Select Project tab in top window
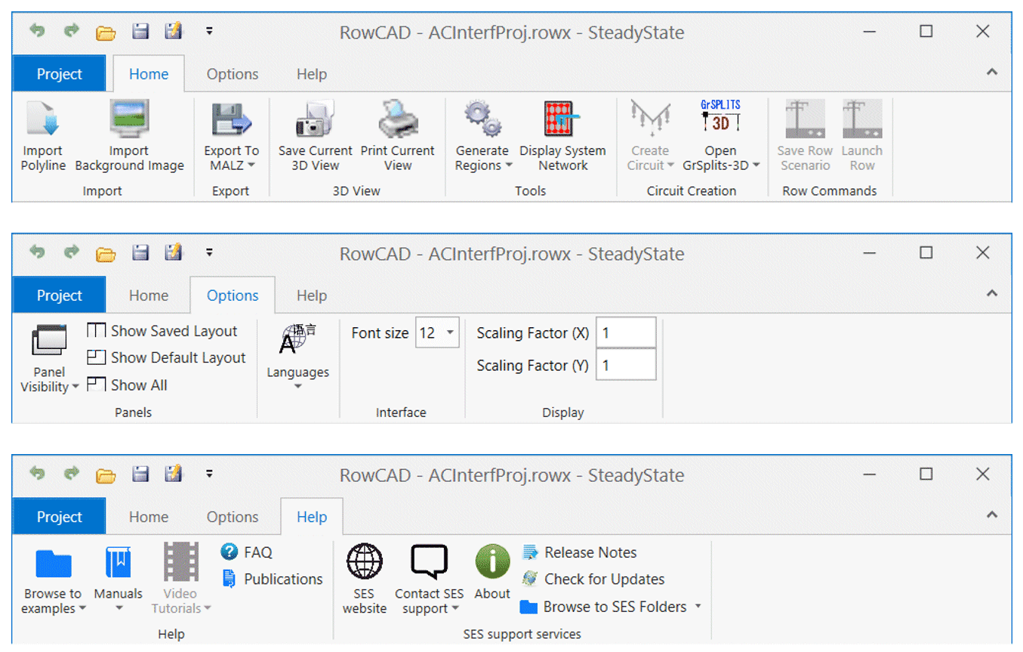Viewport: 1023px width, 652px height. coord(59,74)
